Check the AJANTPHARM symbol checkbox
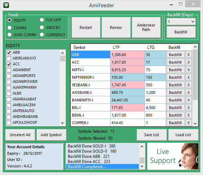The height and width of the screenshot is (175, 203). [x=9, y=88]
